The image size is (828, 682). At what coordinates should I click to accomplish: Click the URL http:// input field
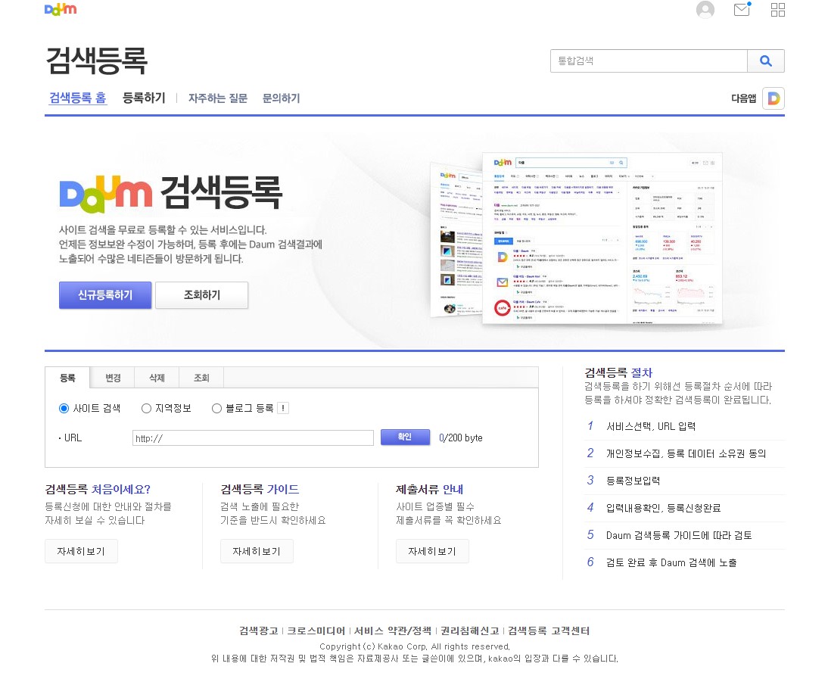253,438
